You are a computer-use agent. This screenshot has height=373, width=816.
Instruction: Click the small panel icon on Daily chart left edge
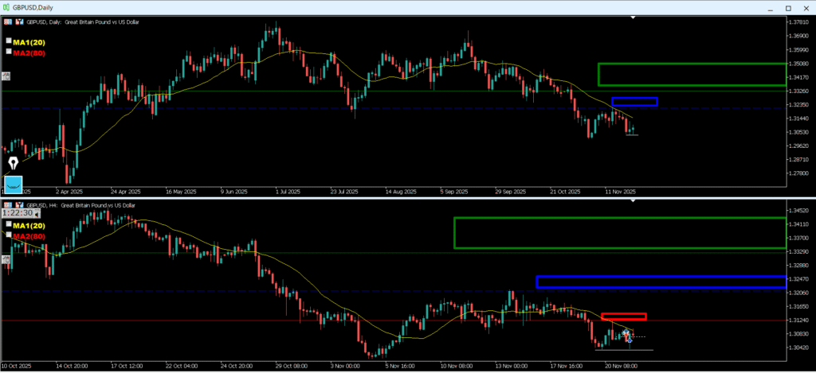[x=5, y=76]
